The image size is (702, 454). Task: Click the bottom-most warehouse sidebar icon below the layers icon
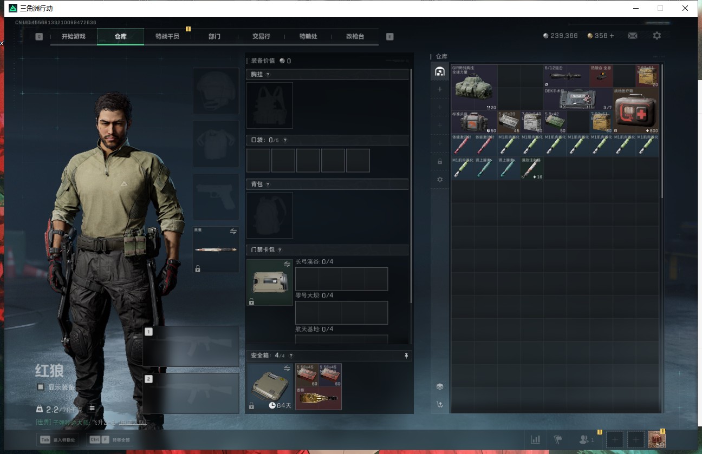440,404
